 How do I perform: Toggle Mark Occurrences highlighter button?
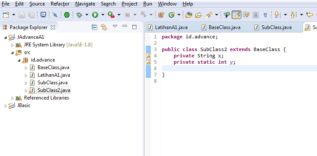click(x=236, y=15)
